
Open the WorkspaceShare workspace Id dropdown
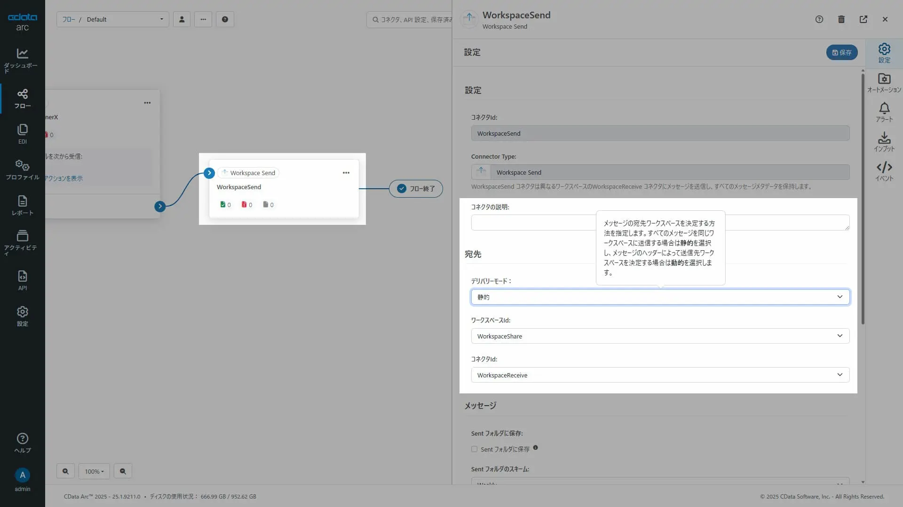[660, 336]
